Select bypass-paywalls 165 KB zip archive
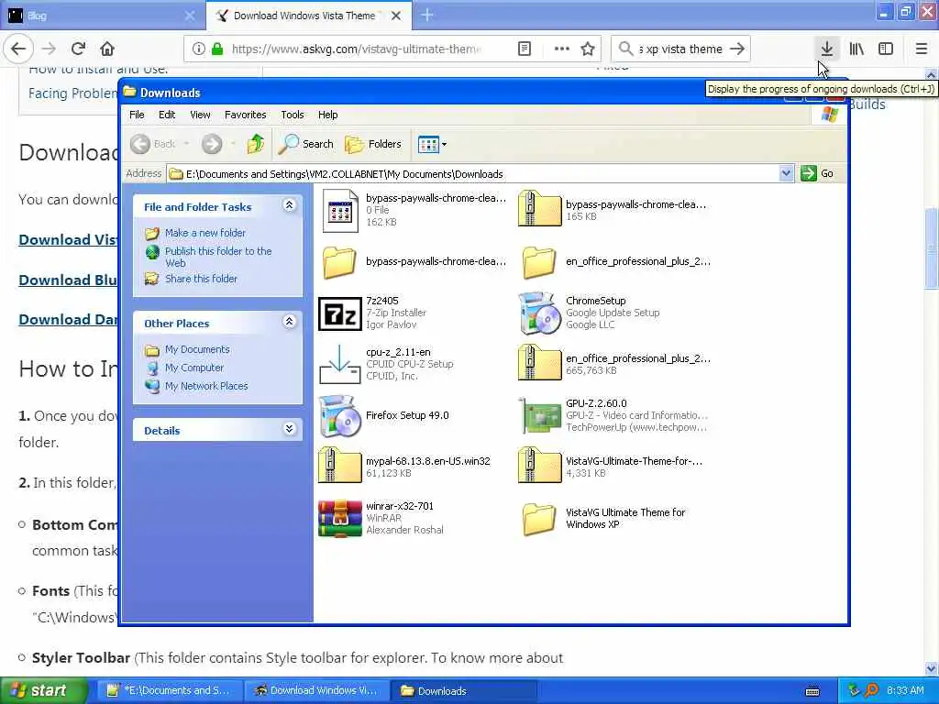 pyautogui.click(x=541, y=208)
